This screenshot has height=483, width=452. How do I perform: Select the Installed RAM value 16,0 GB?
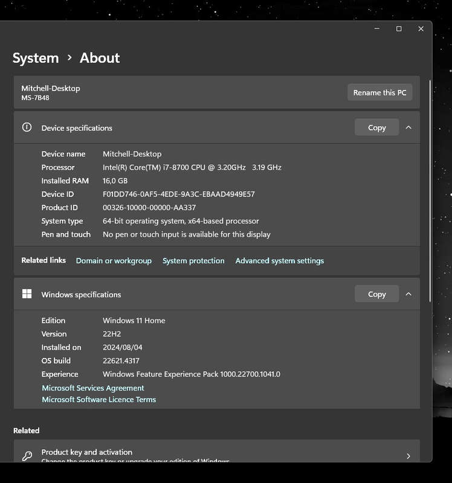pyautogui.click(x=115, y=181)
